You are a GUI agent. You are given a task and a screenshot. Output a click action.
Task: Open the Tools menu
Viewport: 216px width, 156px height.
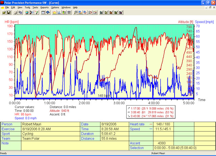pos(27,7)
